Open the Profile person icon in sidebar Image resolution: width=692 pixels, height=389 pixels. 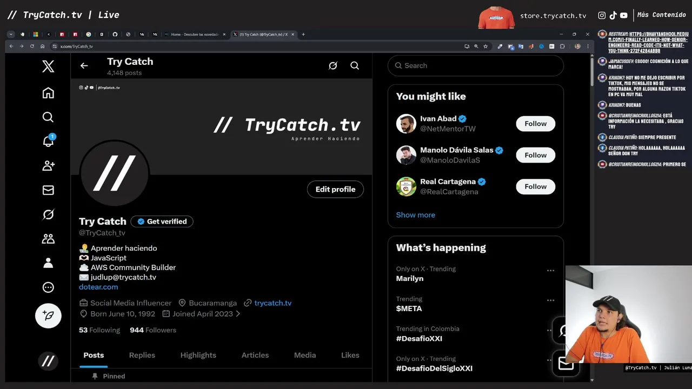(x=48, y=263)
